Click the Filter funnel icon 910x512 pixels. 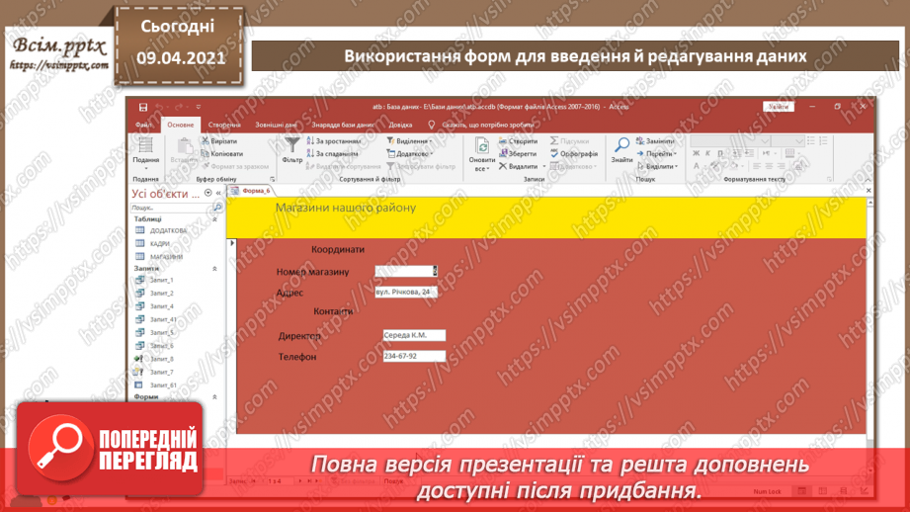tap(292, 146)
